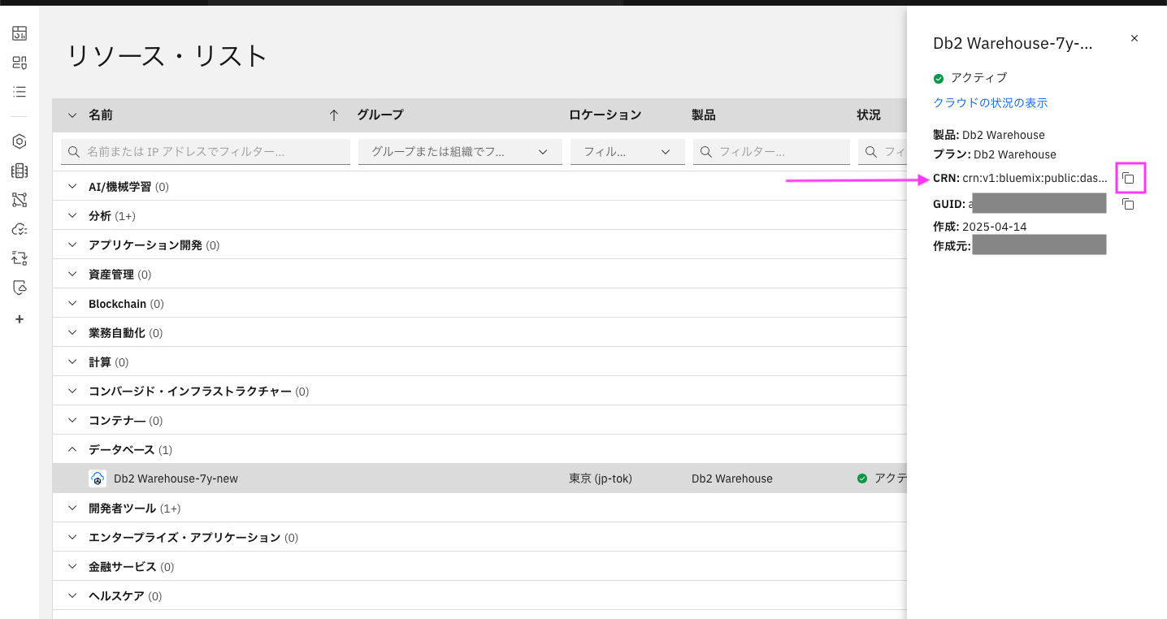The height and width of the screenshot is (619, 1167).
Task: Open the dashboard icon in the sidebar
Action: (20, 33)
